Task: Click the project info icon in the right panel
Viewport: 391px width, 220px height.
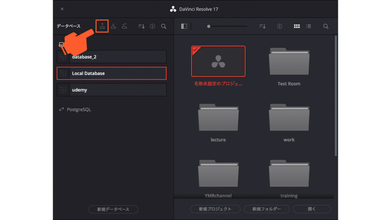Action: pyautogui.click(x=280, y=26)
